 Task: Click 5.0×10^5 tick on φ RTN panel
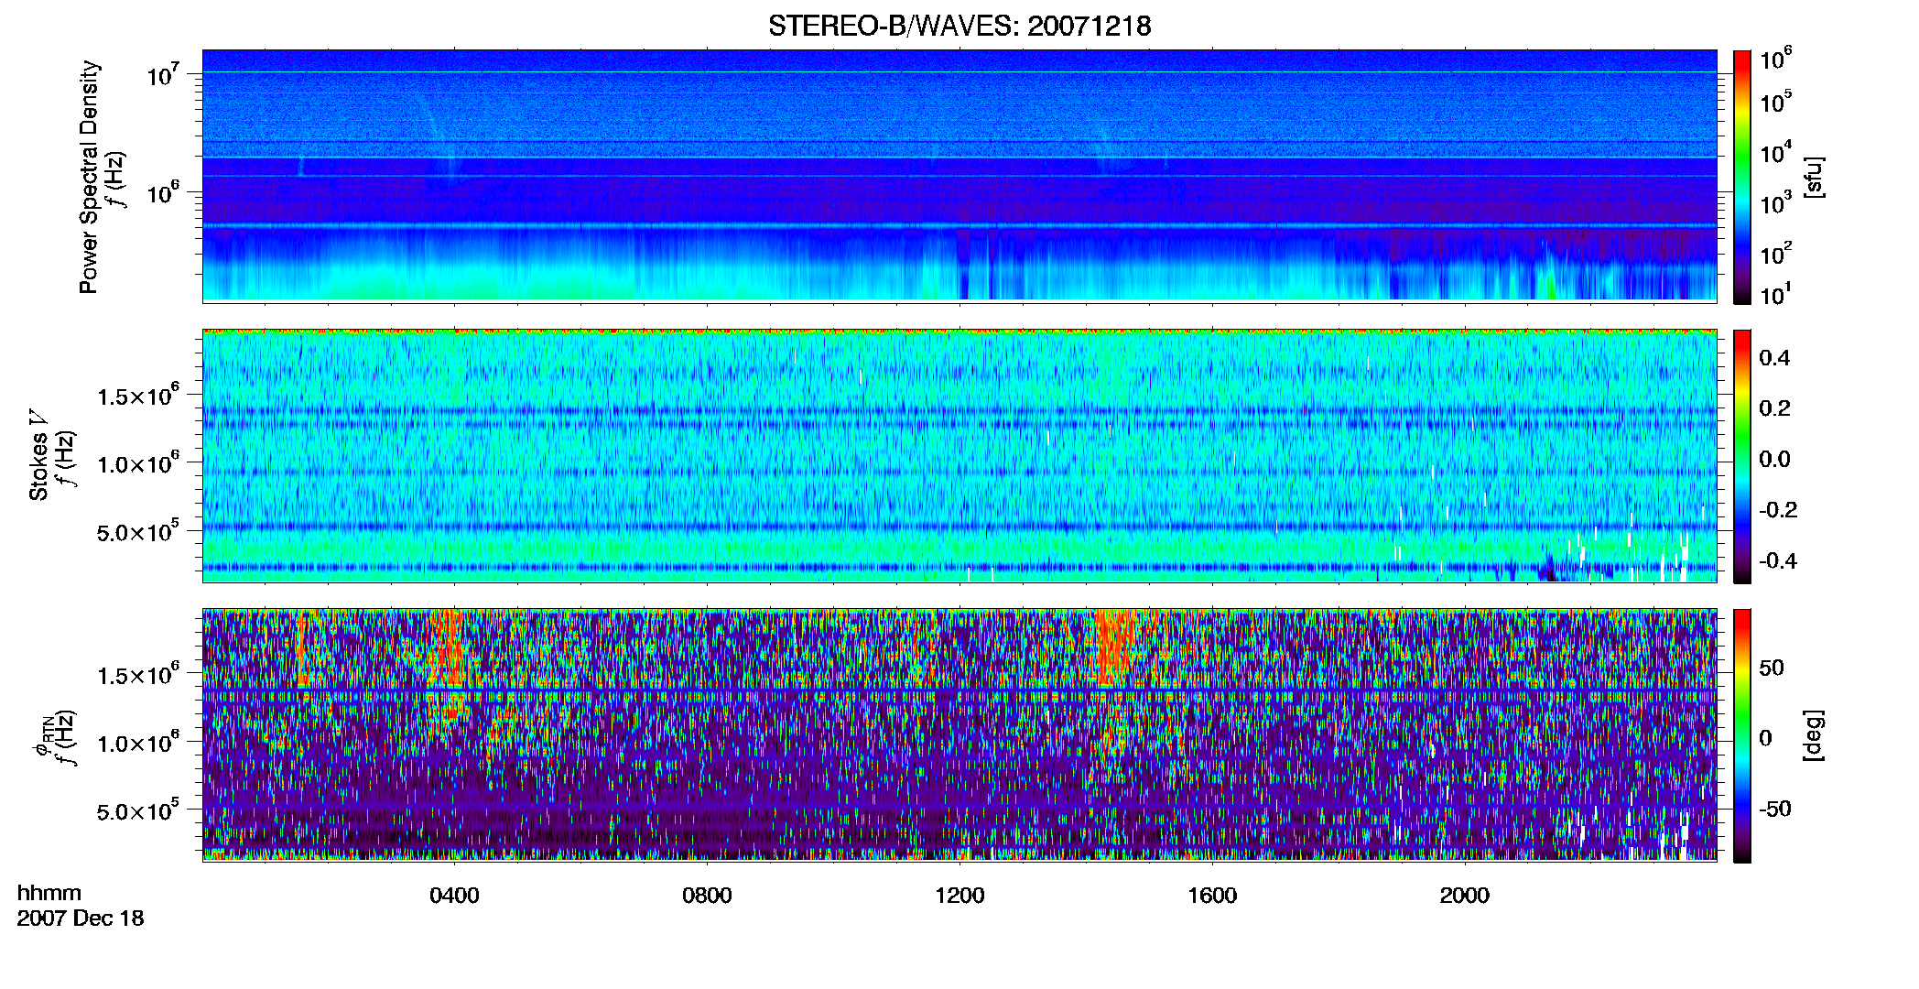click(138, 810)
